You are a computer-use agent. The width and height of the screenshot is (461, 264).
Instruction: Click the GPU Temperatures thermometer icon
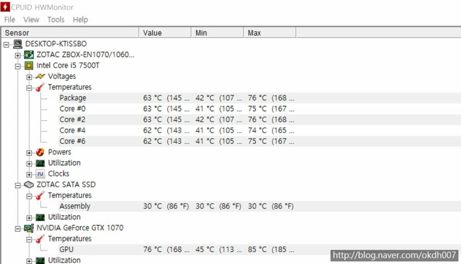40,239
